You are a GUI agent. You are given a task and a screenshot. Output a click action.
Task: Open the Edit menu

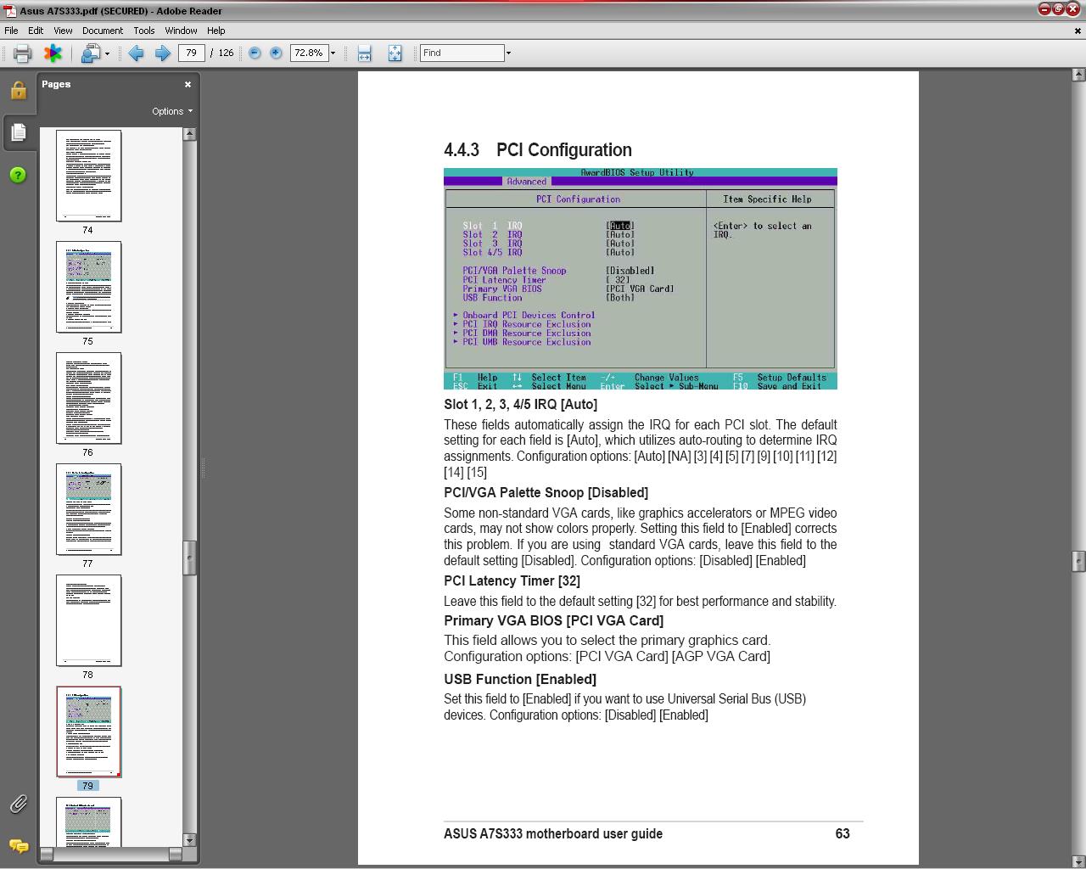(x=36, y=30)
